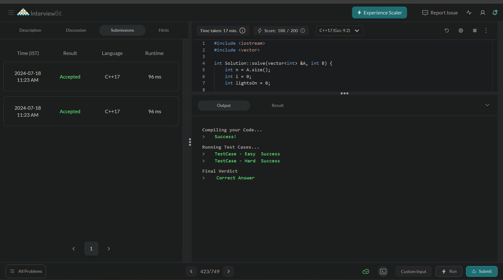Viewport: 503px width, 280px height.
Task: Open the All Problems list
Action: coord(26,271)
